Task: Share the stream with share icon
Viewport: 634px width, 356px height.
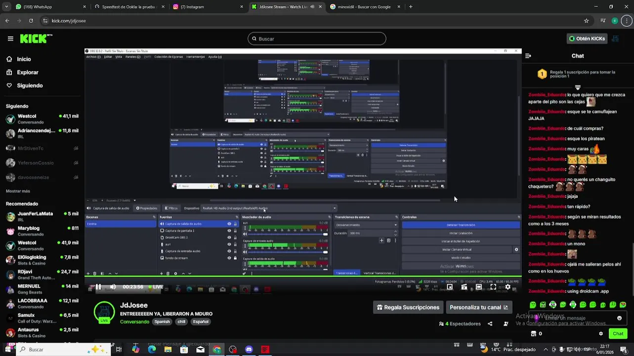Action: pos(490,324)
